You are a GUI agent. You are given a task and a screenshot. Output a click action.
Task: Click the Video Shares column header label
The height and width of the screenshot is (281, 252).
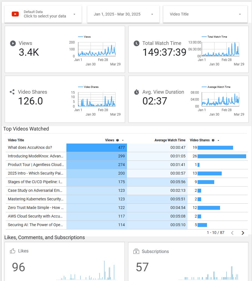[x=200, y=140]
